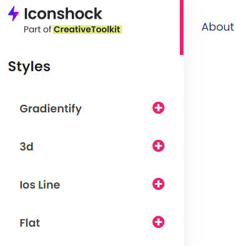Click the letter I in Iconshock
This screenshot has height=246, width=236.
tap(26, 14)
